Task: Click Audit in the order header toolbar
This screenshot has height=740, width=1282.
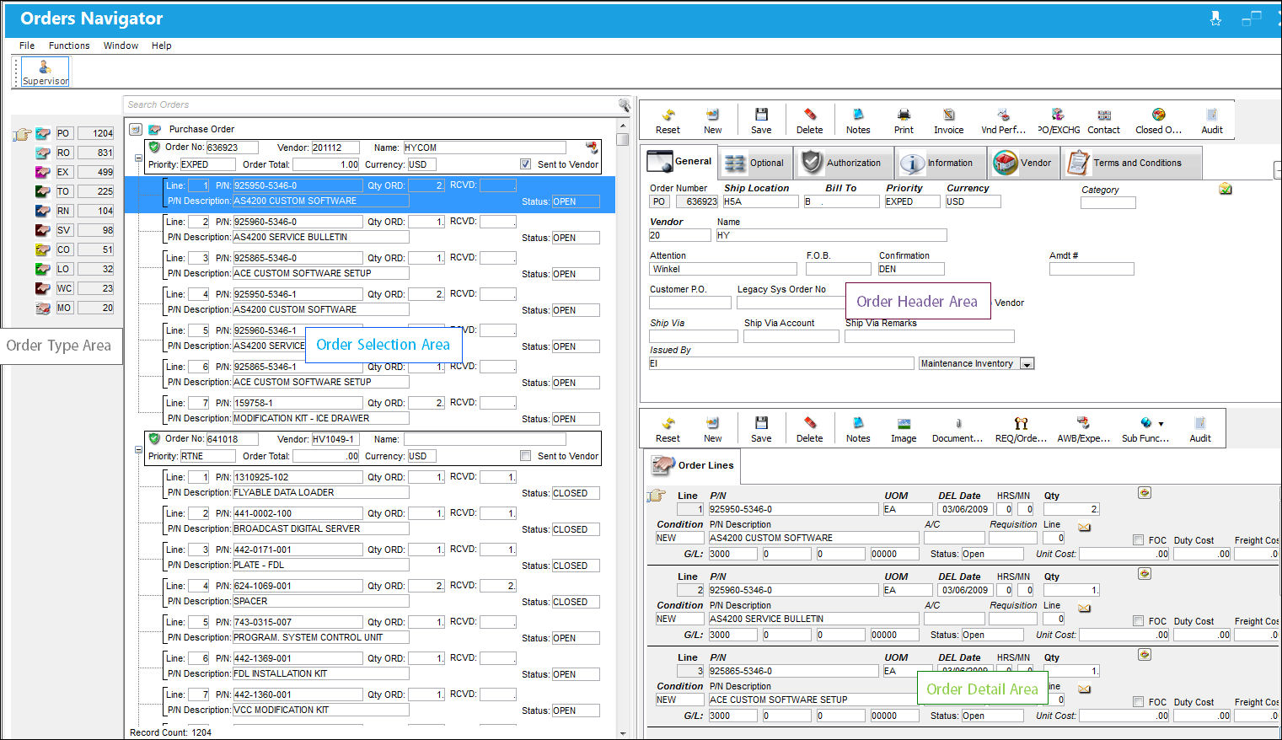Action: coord(1212,121)
